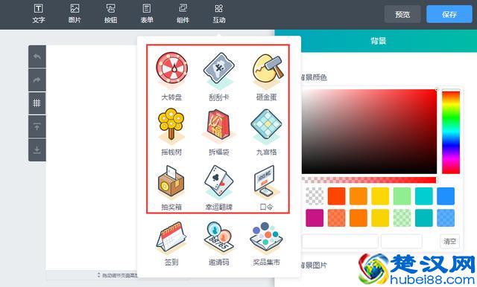Toggle the grid lines icon

pos(37,103)
